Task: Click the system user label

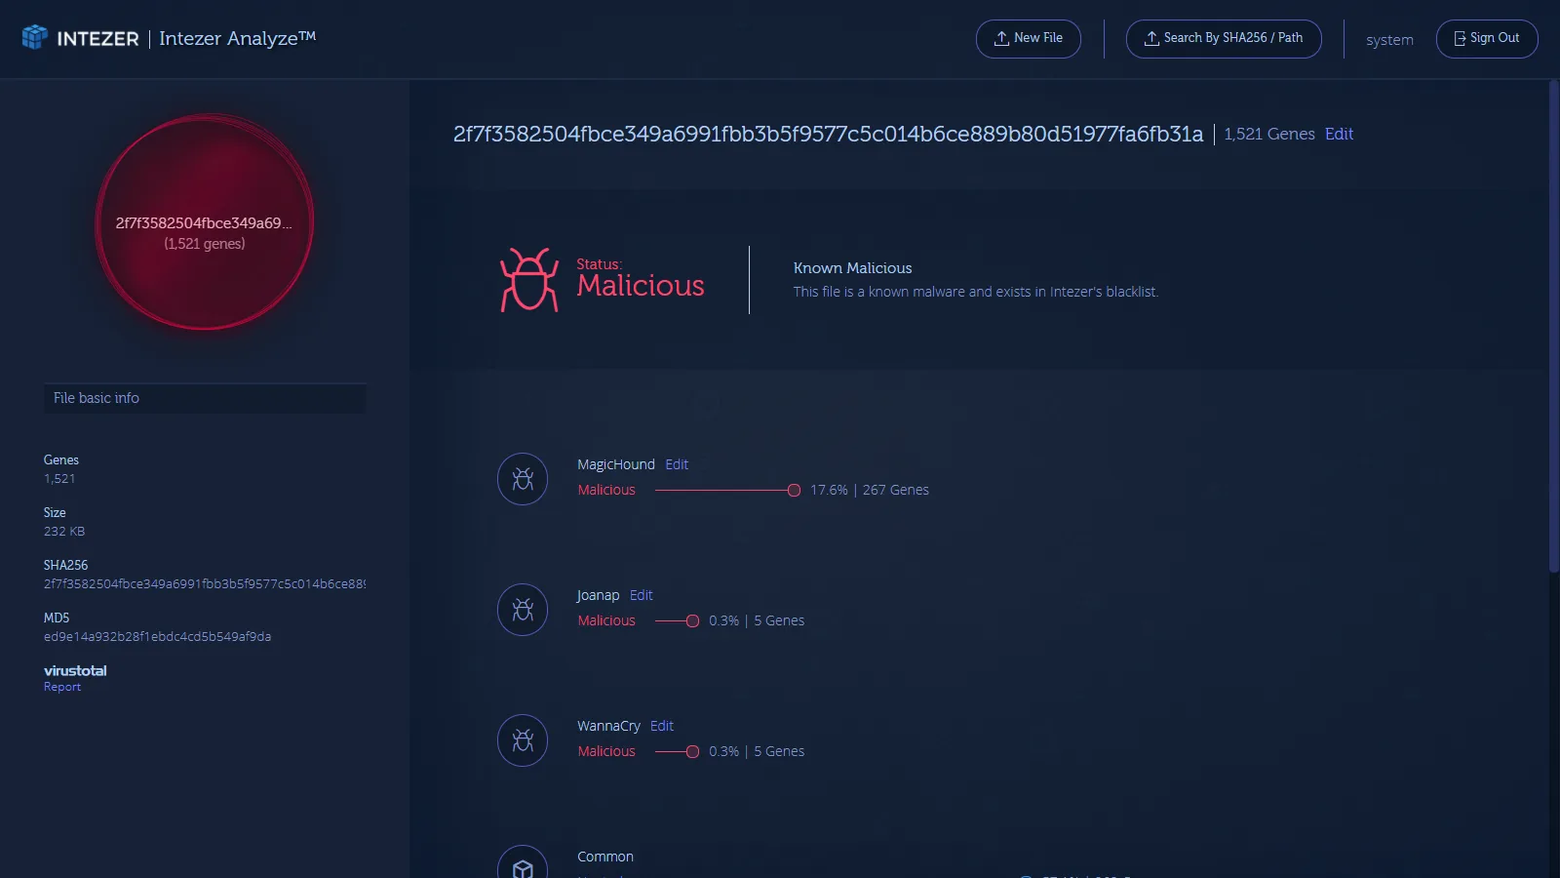Action: 1389,40
